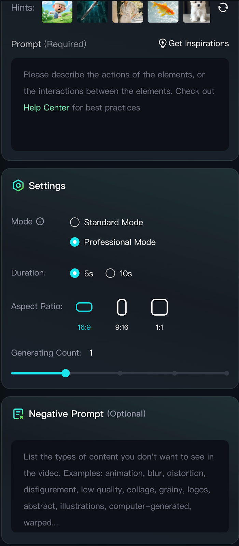Click the Generating Count slider handle
The height and width of the screenshot is (546, 239).
pos(66,373)
